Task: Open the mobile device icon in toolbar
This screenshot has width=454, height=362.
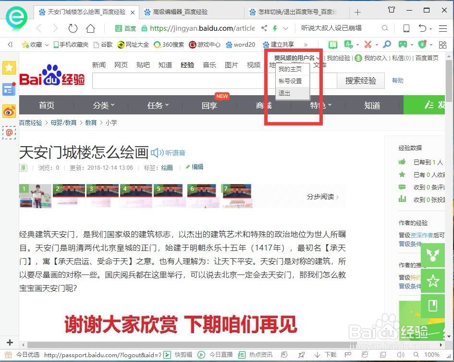Action: click(406, 28)
